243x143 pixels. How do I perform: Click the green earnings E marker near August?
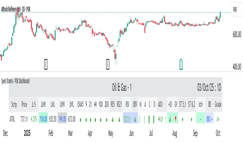coord(181,64)
